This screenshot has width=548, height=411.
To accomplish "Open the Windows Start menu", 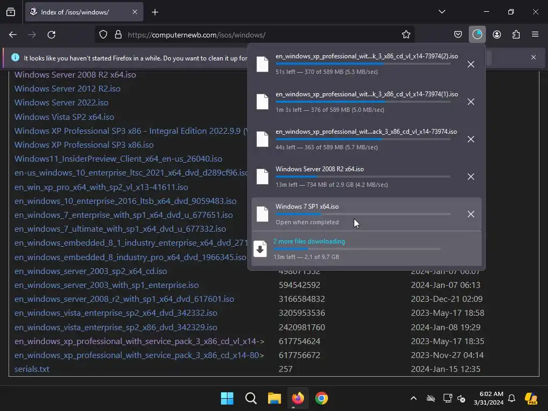I will click(227, 398).
